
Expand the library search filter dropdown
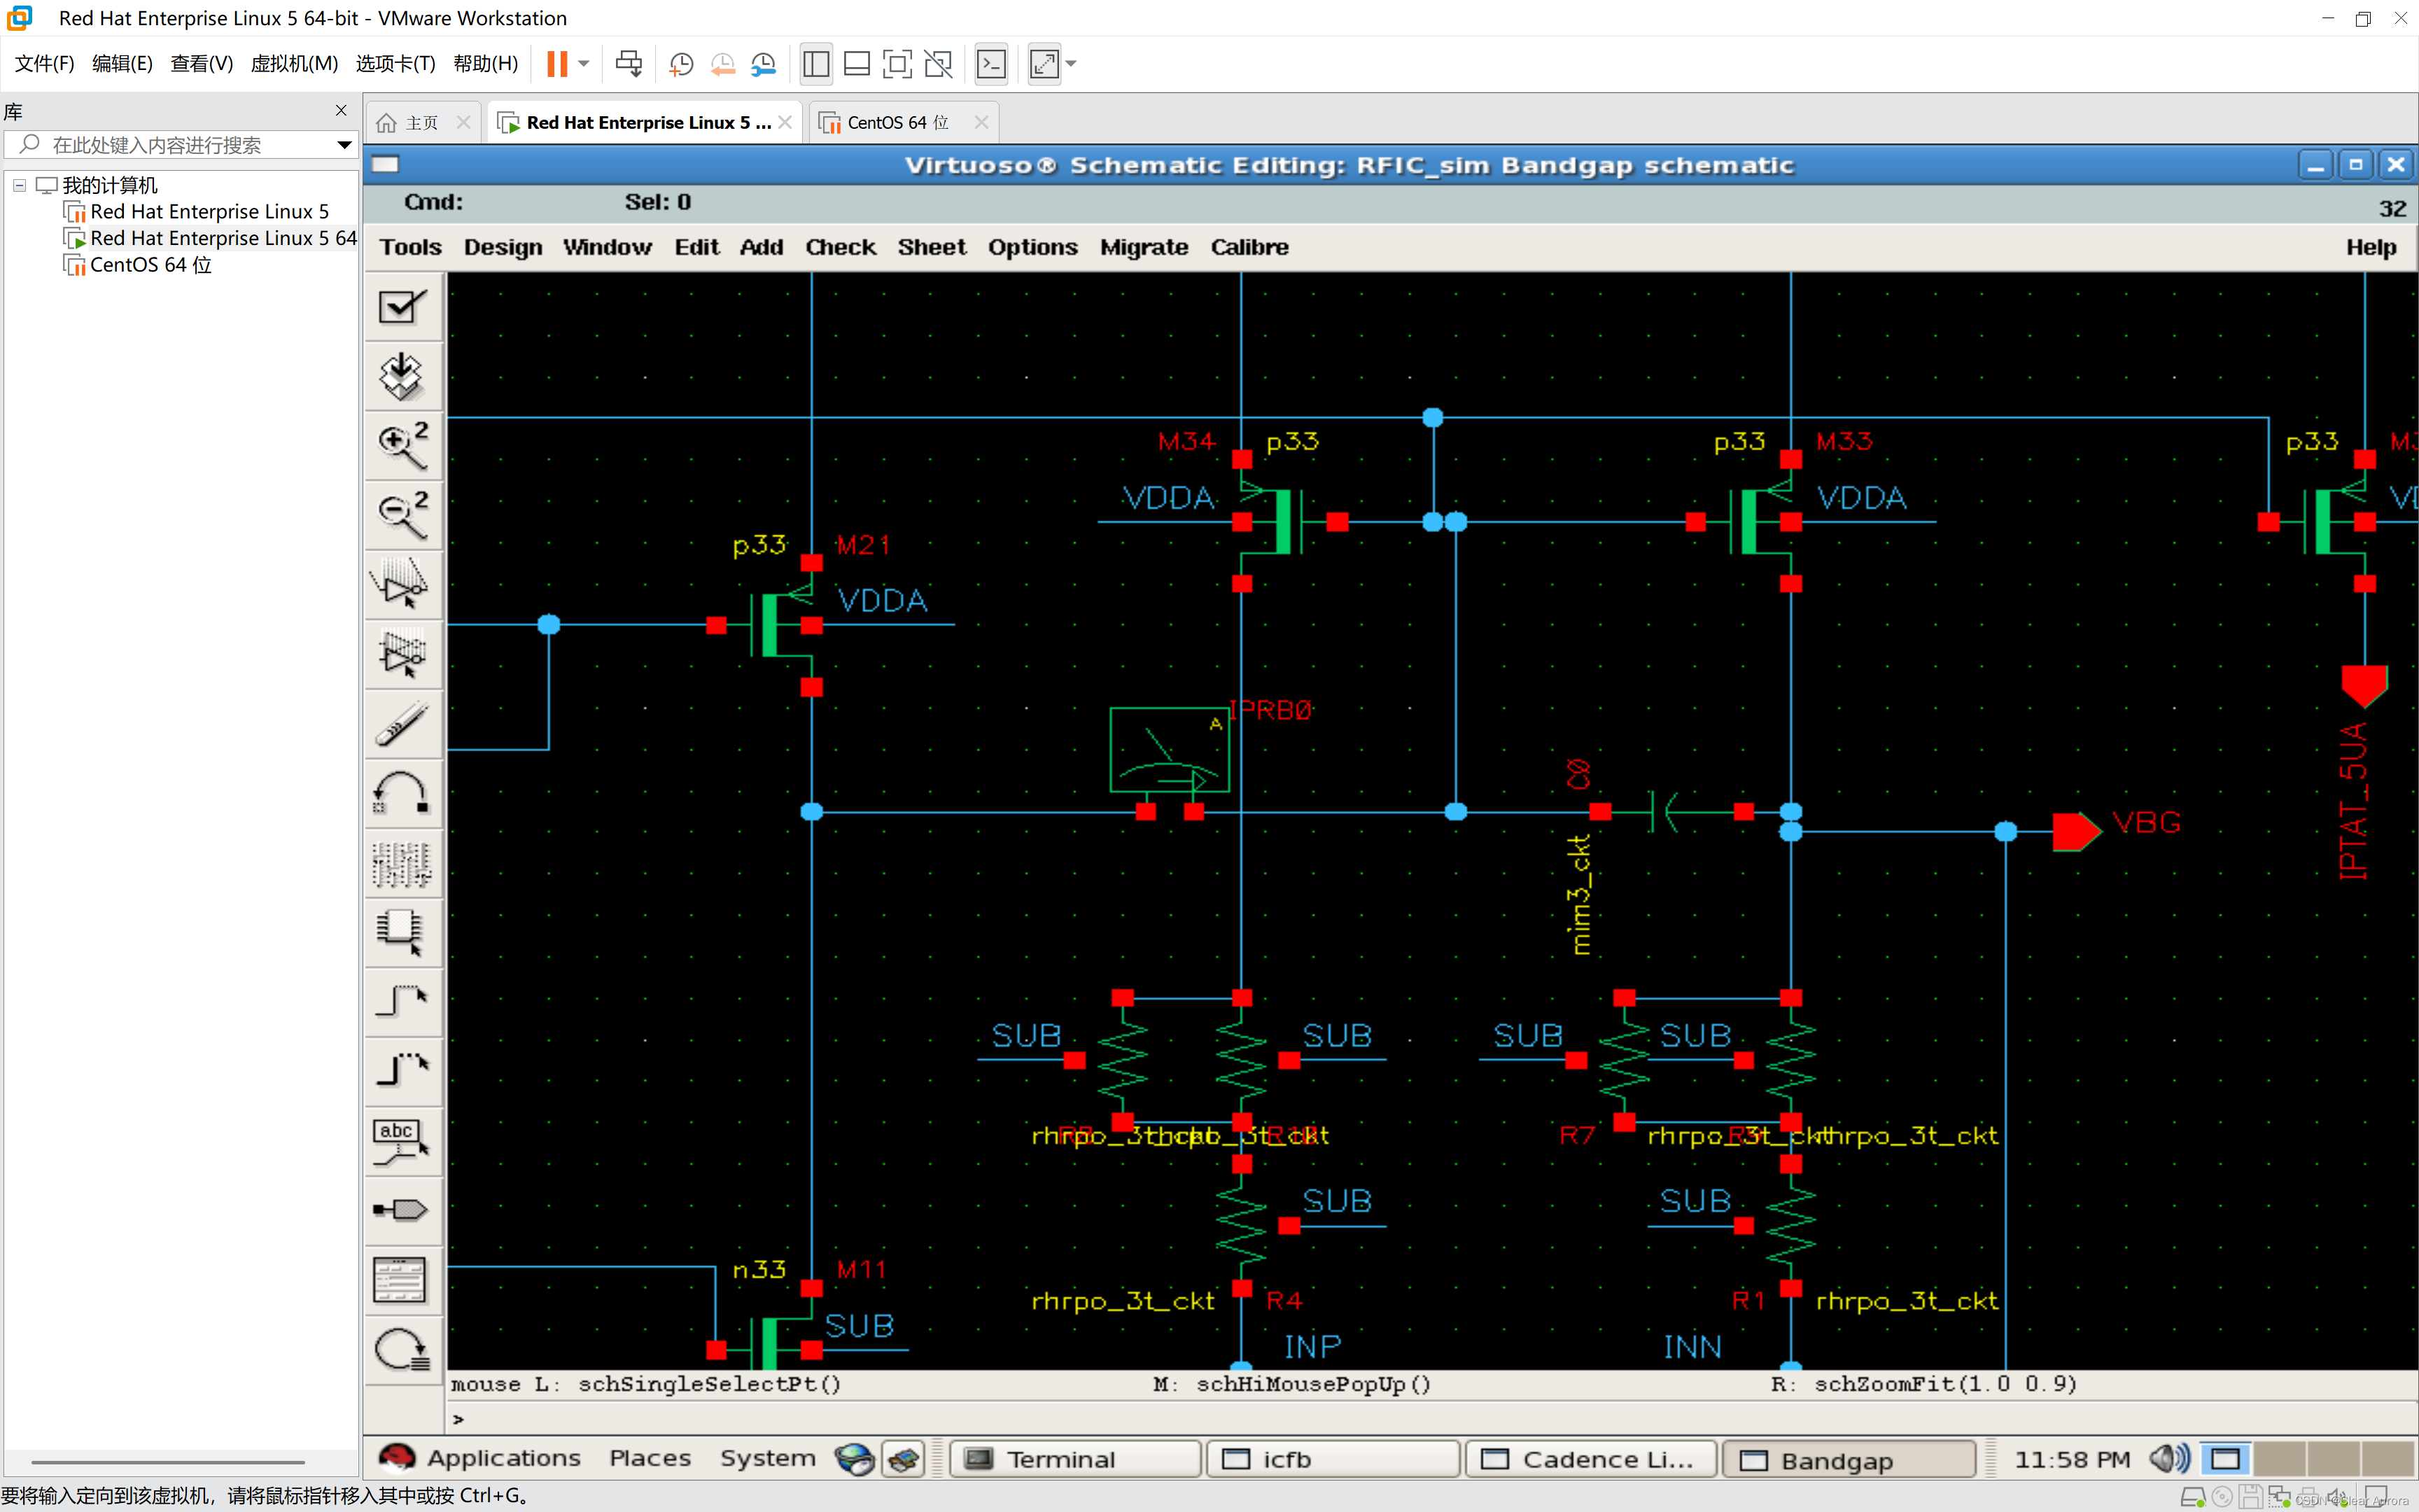[x=344, y=145]
